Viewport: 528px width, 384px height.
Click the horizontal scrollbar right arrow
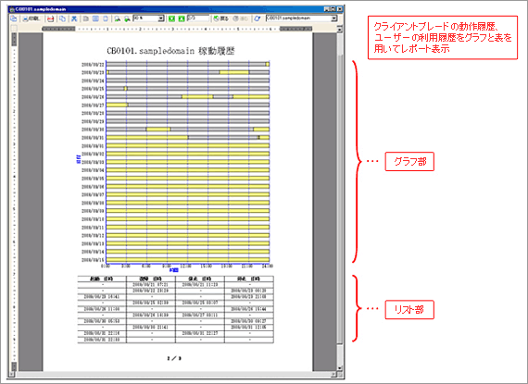pos(334,374)
